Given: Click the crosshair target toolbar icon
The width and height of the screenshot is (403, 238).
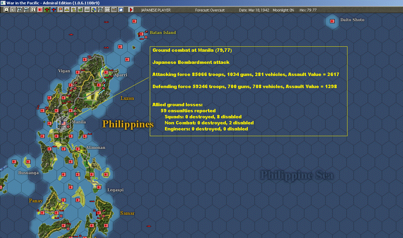Looking at the screenshot, I should click(x=100, y=10).
